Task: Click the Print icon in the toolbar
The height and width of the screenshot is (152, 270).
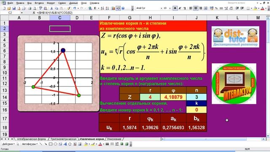Action: 30,8
